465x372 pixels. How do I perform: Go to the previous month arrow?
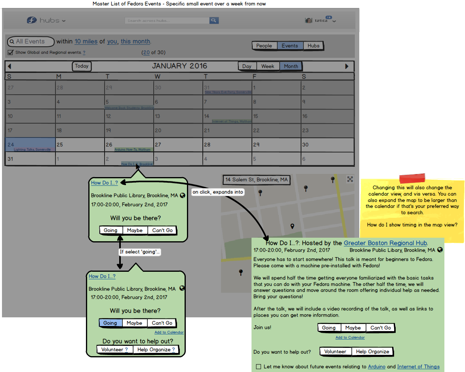(9, 66)
